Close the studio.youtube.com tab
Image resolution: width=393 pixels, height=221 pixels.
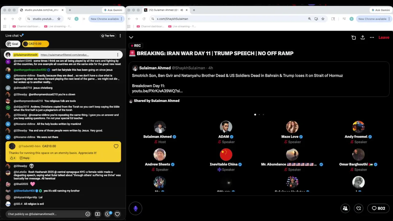[x=63, y=10]
